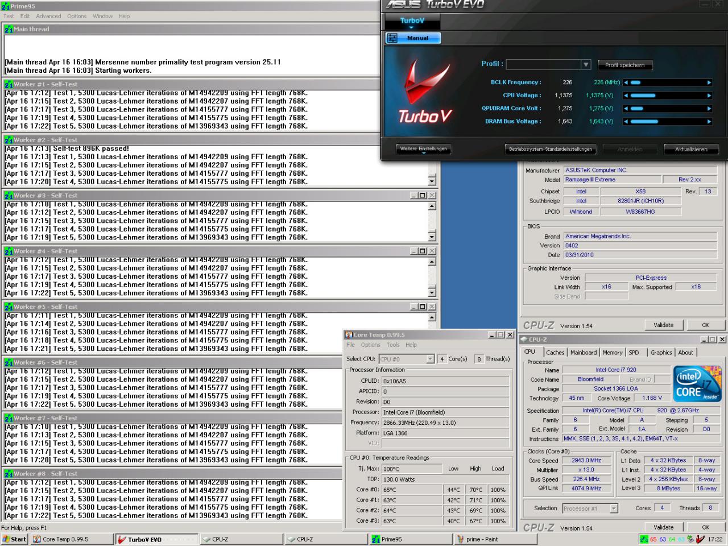
Task: Click the Worker #5 Self-Test window icon
Action: coord(9,307)
